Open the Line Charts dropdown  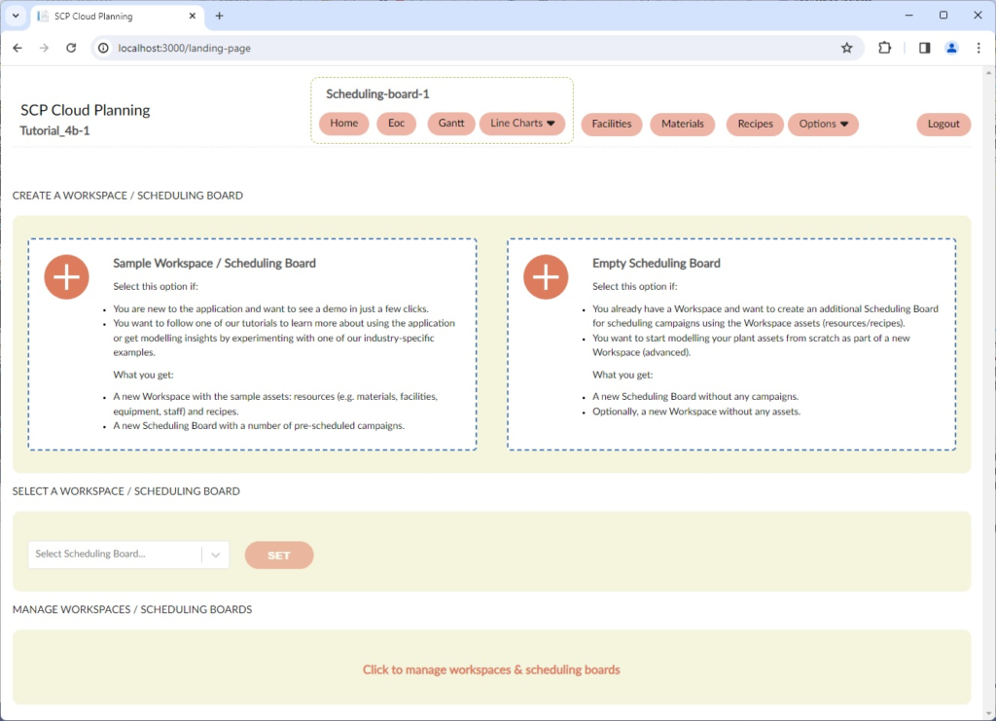(x=522, y=123)
